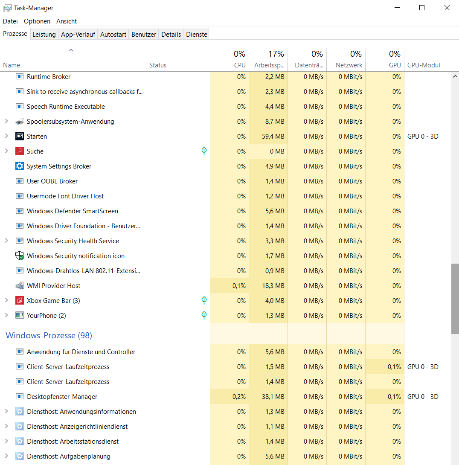Open the Optionen menu
The width and height of the screenshot is (459, 465).
(x=37, y=21)
